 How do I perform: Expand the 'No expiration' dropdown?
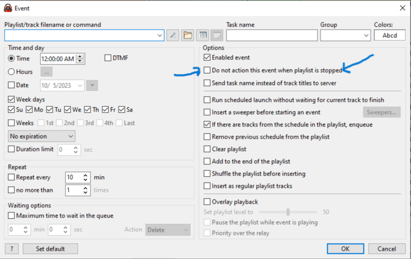(x=70, y=136)
